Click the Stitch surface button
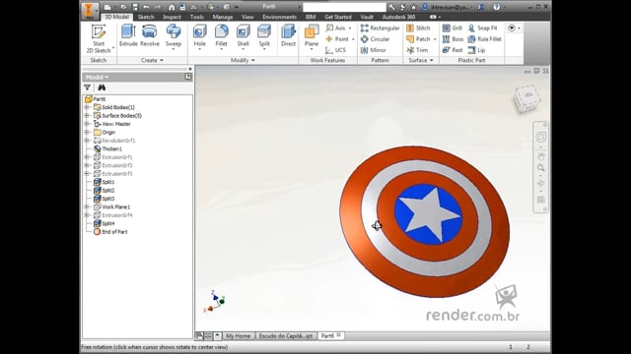This screenshot has width=631, height=354. click(418, 28)
